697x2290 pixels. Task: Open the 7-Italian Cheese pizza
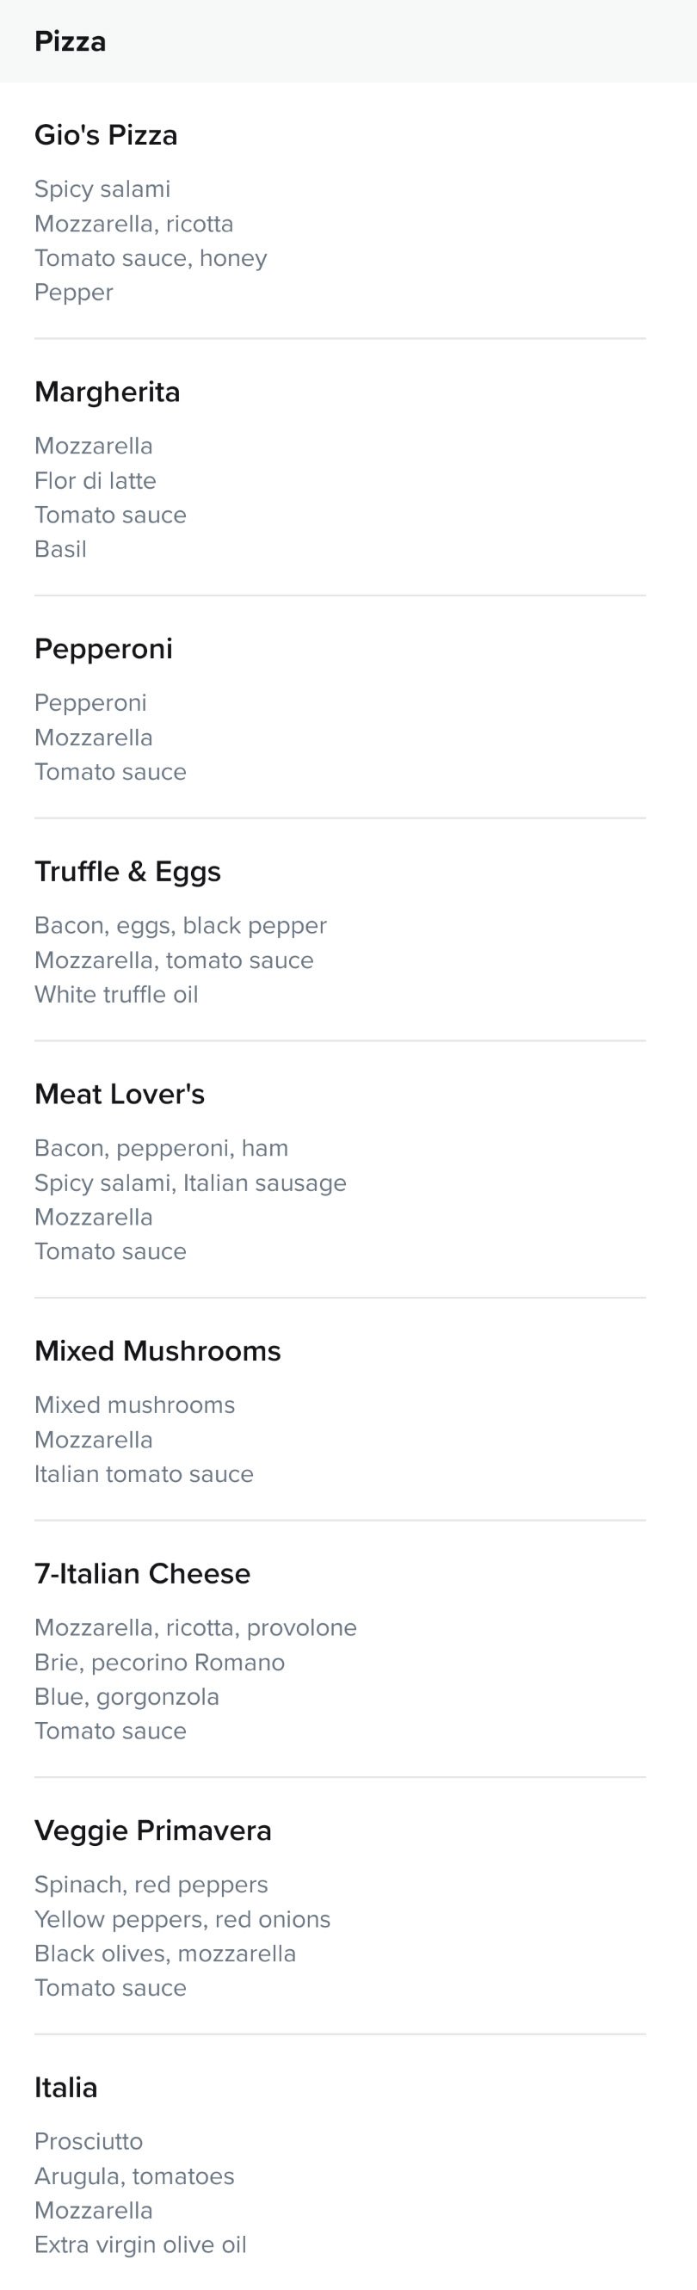(142, 1573)
